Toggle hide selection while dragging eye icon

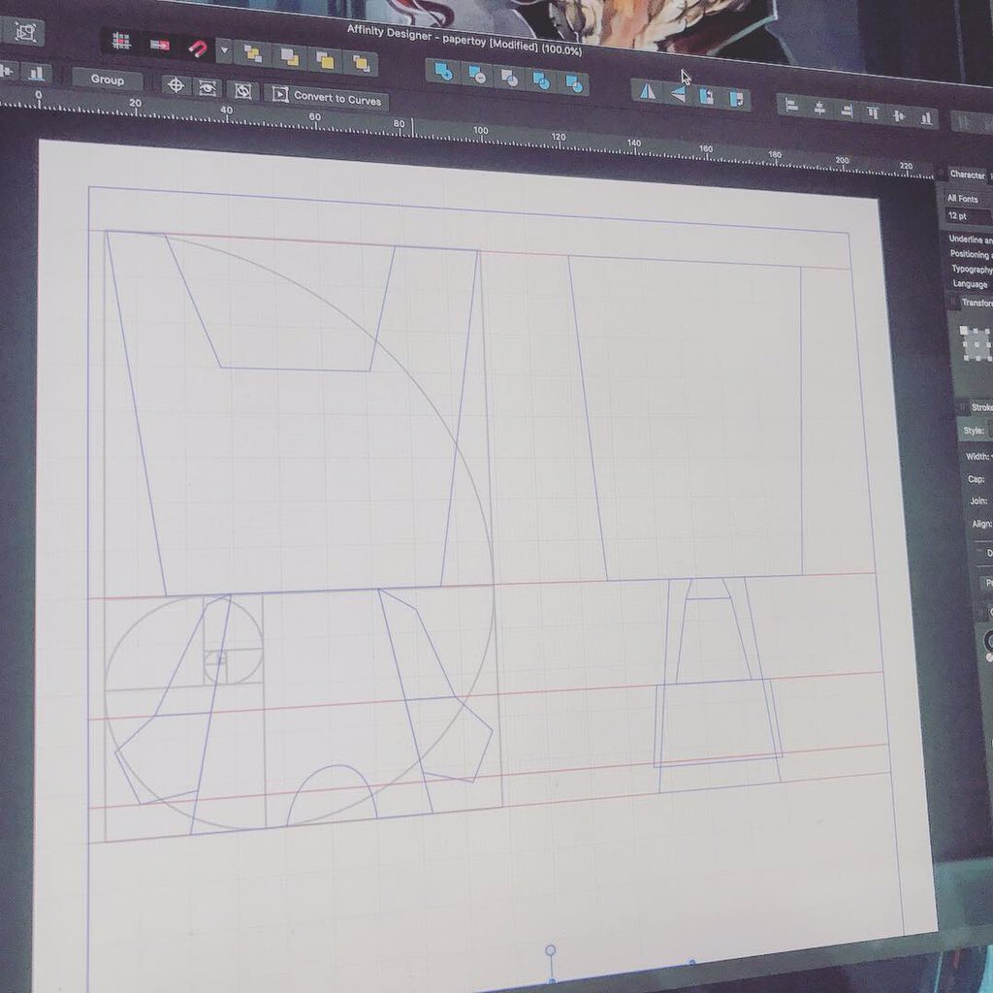click(208, 88)
